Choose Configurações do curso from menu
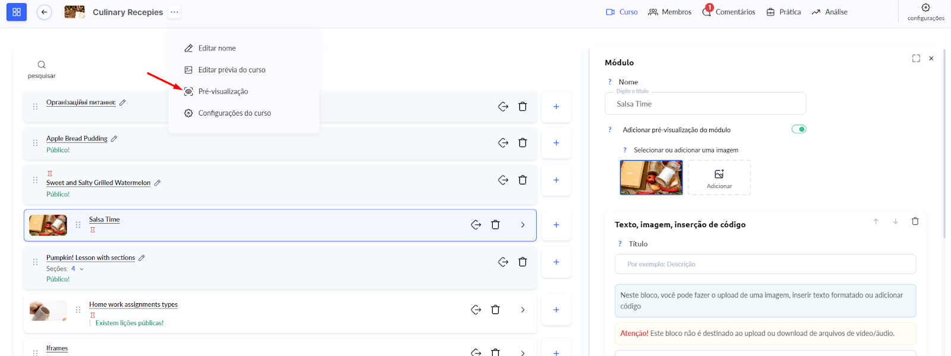Viewport: 951px width, 356px height. pos(234,113)
